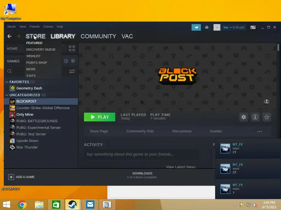Open the Help menu
This screenshot has height=210, width=281.
pos(60,27)
